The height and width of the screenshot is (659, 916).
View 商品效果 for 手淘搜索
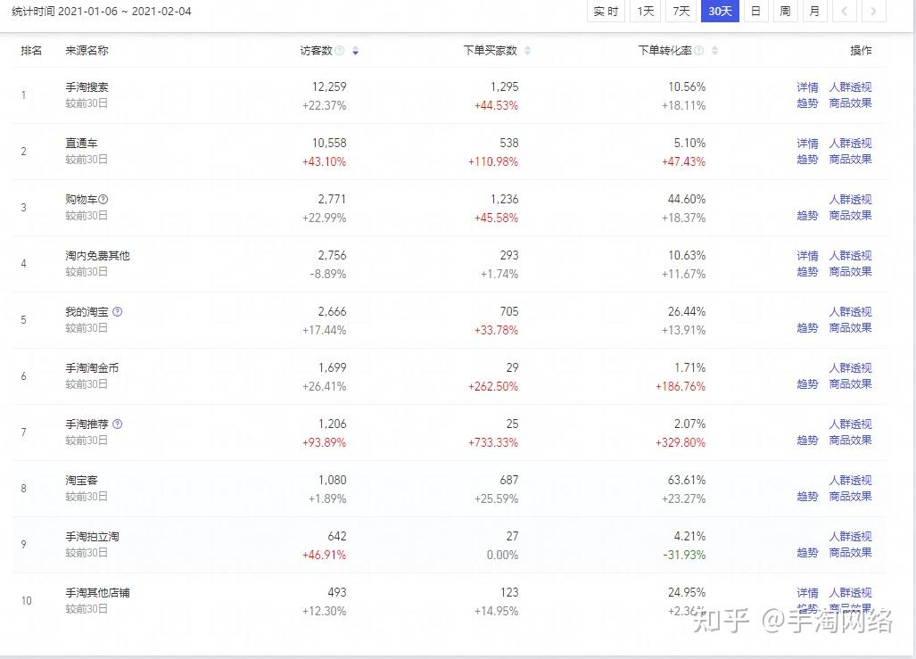coord(850,103)
